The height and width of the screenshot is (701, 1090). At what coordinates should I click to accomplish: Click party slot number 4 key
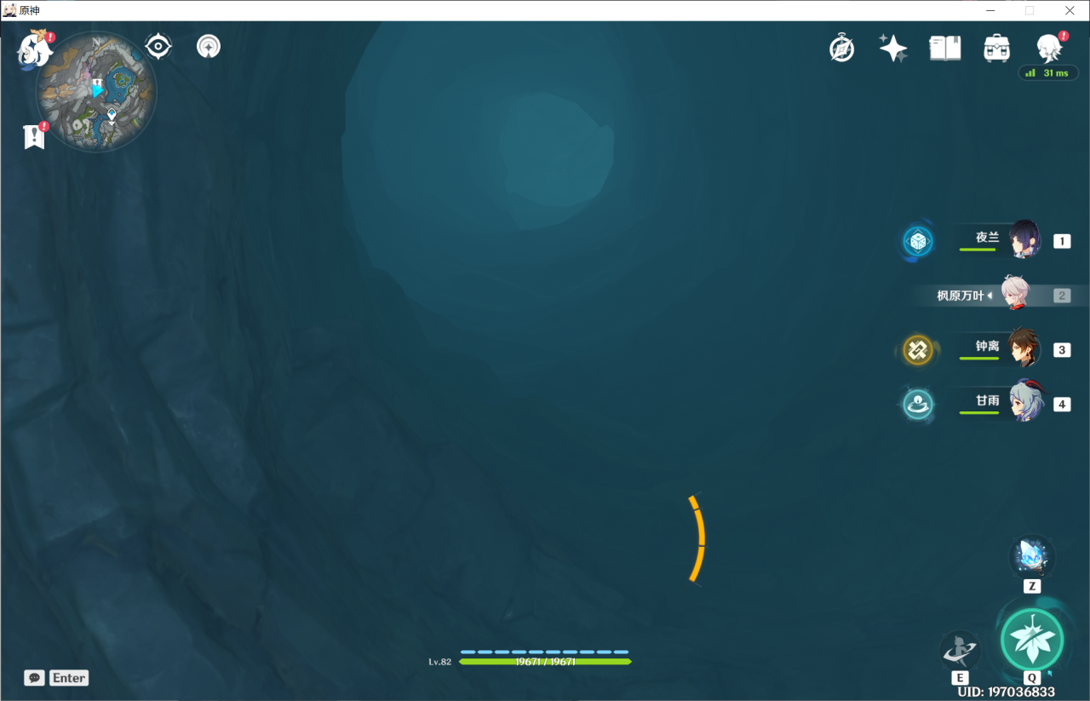point(1062,405)
